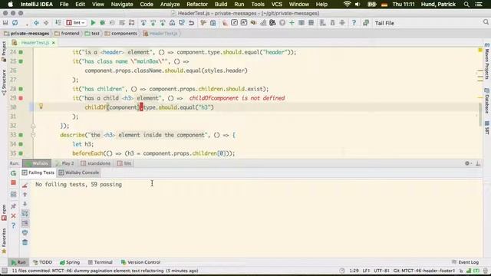Clear console with the trash icon
The height and width of the screenshot is (276, 491).
pyautogui.click(x=25, y=242)
